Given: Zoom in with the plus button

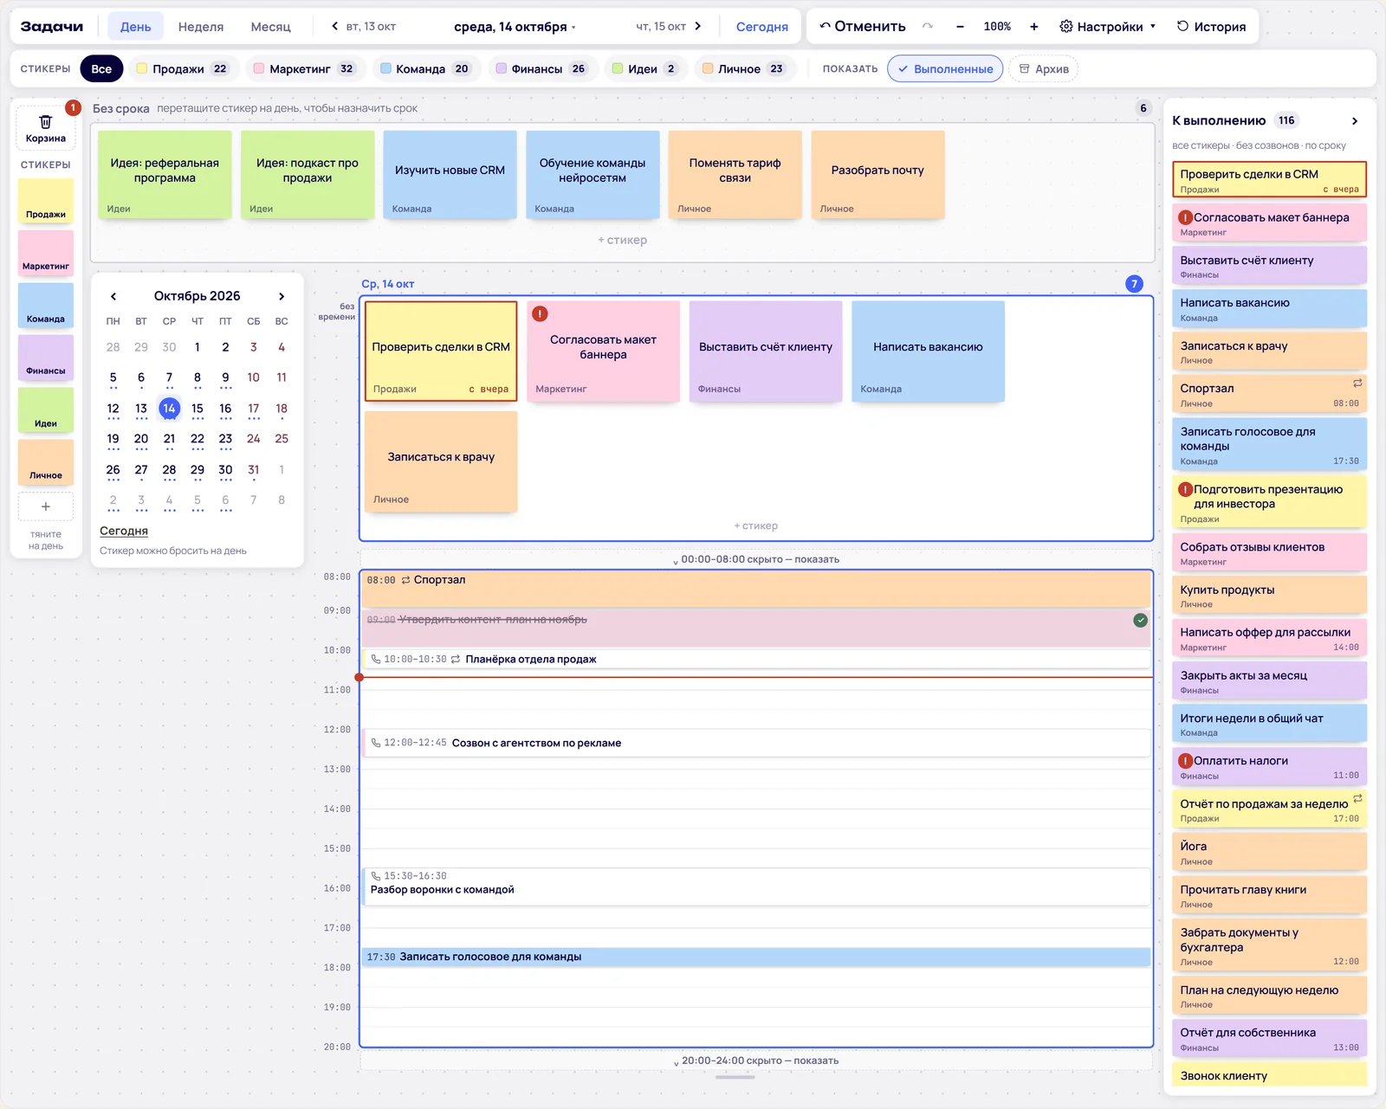Looking at the screenshot, I should click(x=1033, y=27).
